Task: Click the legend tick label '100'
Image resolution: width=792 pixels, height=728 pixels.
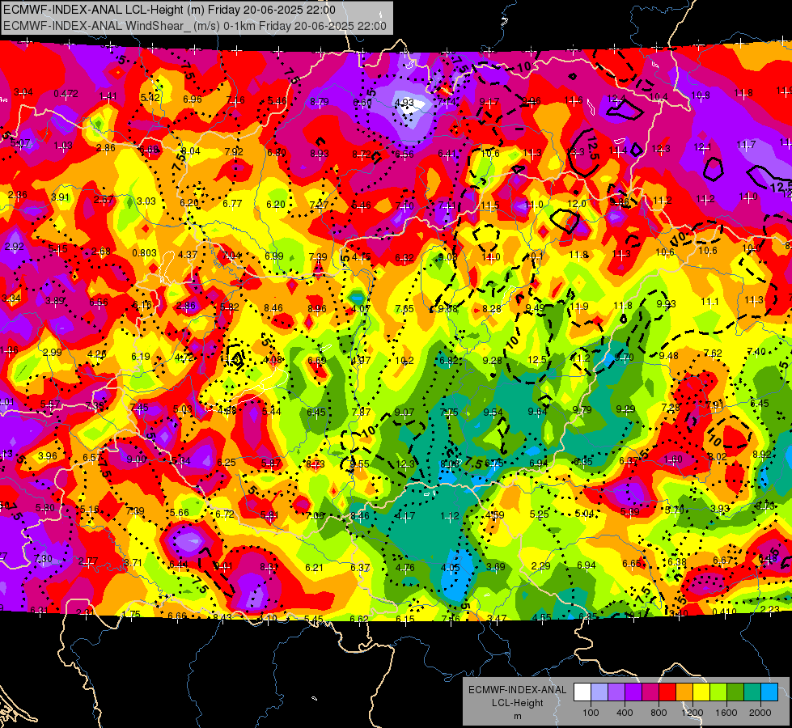Action: tap(591, 713)
